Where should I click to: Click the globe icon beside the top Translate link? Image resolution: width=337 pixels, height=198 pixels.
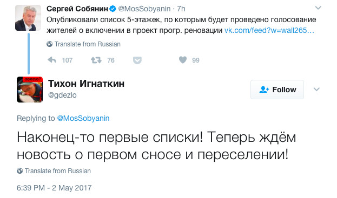(x=49, y=44)
